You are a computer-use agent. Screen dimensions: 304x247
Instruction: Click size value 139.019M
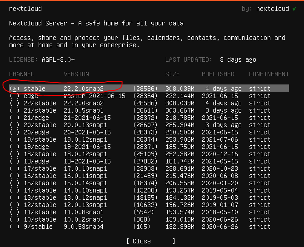(180, 219)
